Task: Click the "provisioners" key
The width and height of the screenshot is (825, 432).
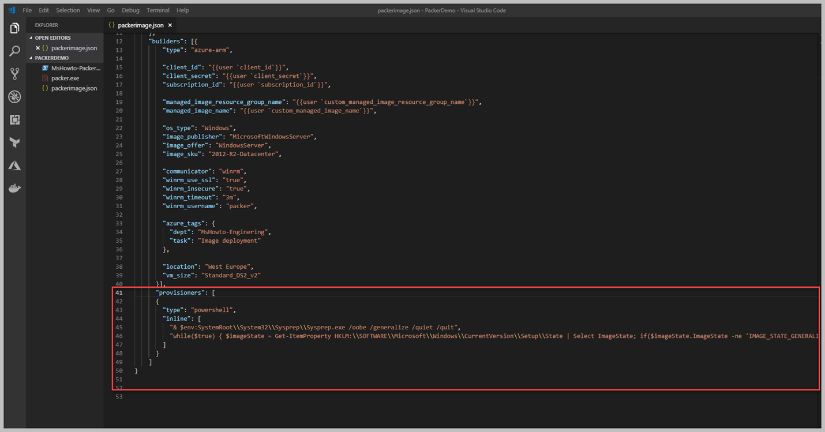Action: [x=180, y=292]
